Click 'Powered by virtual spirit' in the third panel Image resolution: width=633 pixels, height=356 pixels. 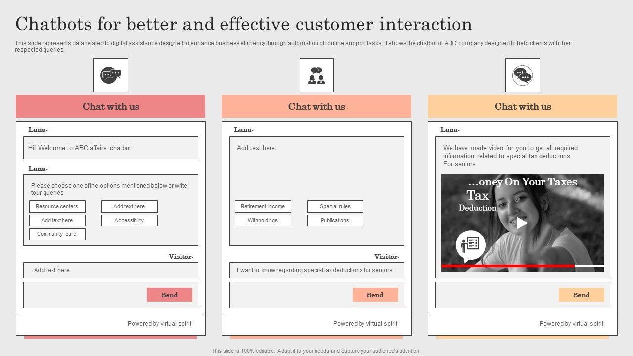coord(571,324)
